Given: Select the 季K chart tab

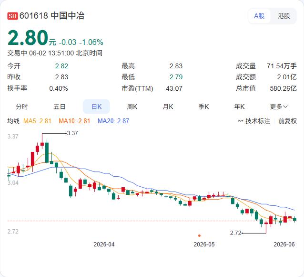Looking at the screenshot, I should click(203, 107).
